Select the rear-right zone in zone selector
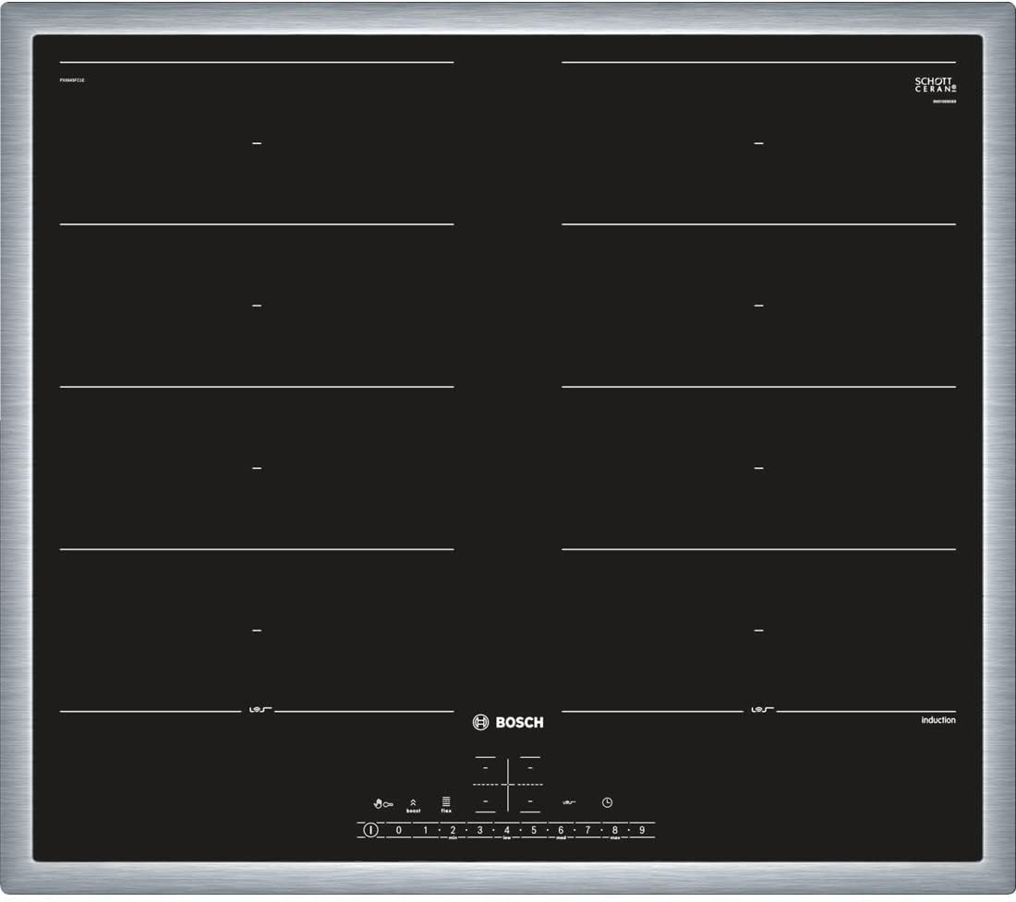Screen dimensions: 1016x902 (530, 767)
